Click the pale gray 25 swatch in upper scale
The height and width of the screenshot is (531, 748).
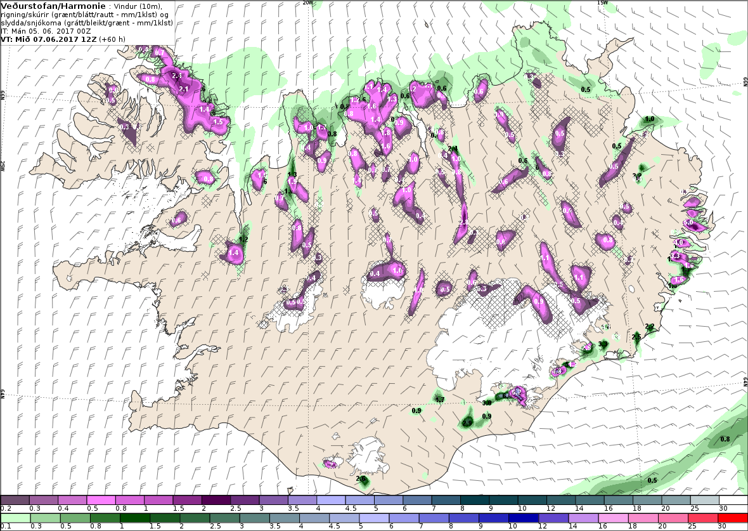click(x=705, y=500)
